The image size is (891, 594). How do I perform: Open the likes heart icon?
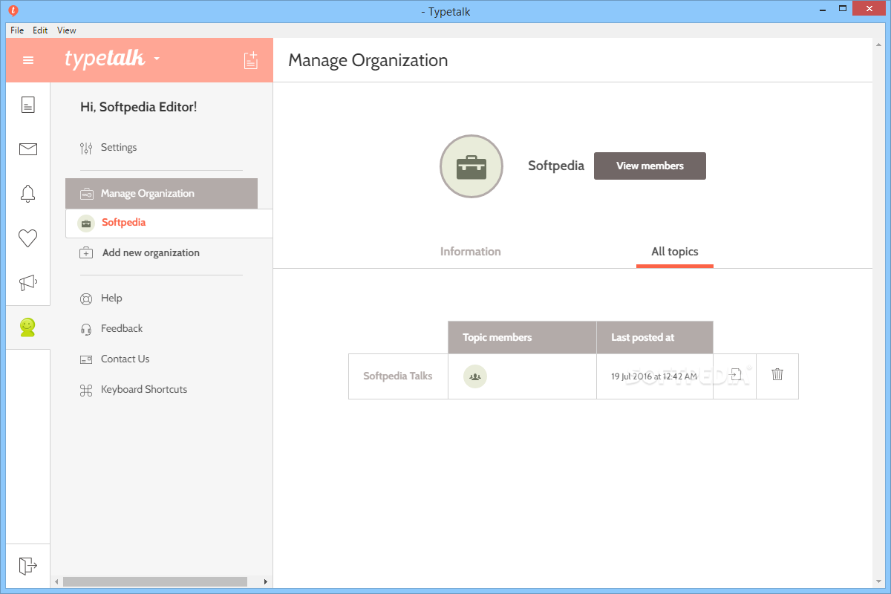pos(28,238)
